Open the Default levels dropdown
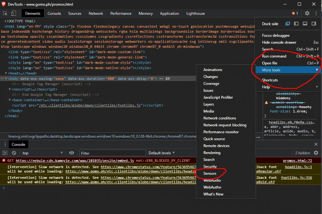The height and width of the screenshot is (214, 322). coord(161,153)
